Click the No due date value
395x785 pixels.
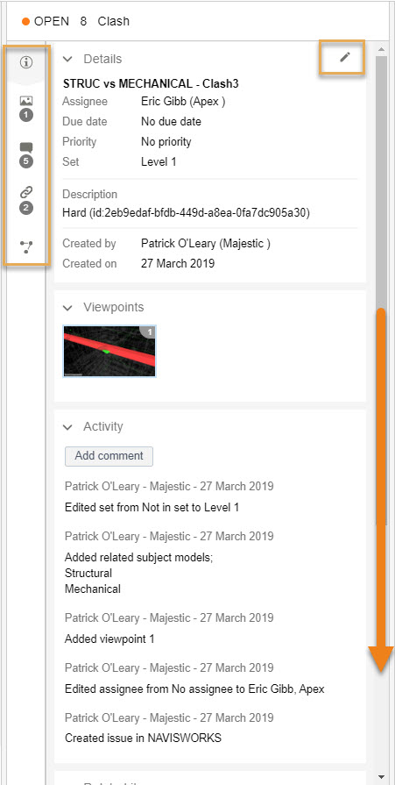(171, 122)
